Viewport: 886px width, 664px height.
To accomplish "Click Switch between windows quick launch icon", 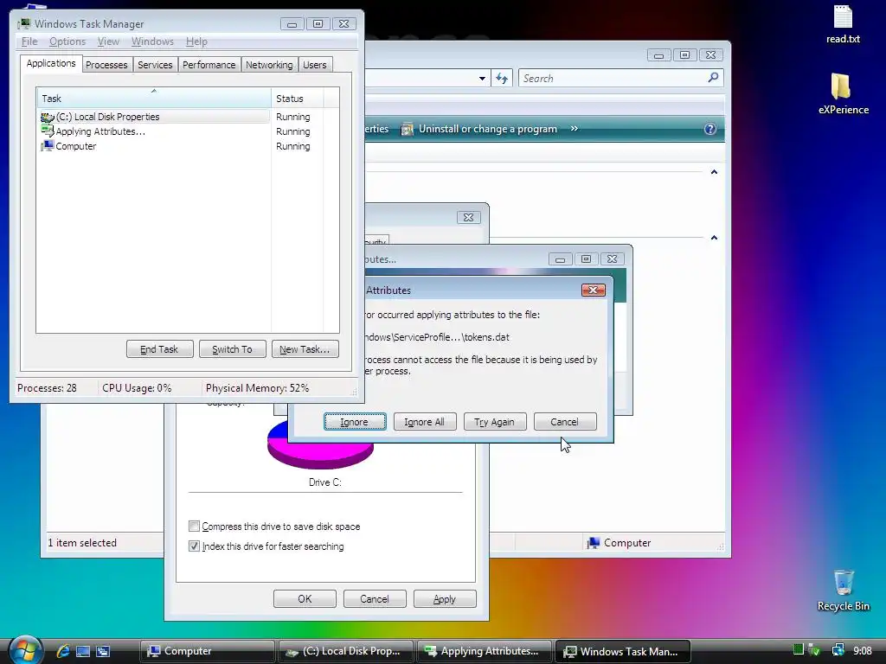I will pyautogui.click(x=103, y=651).
